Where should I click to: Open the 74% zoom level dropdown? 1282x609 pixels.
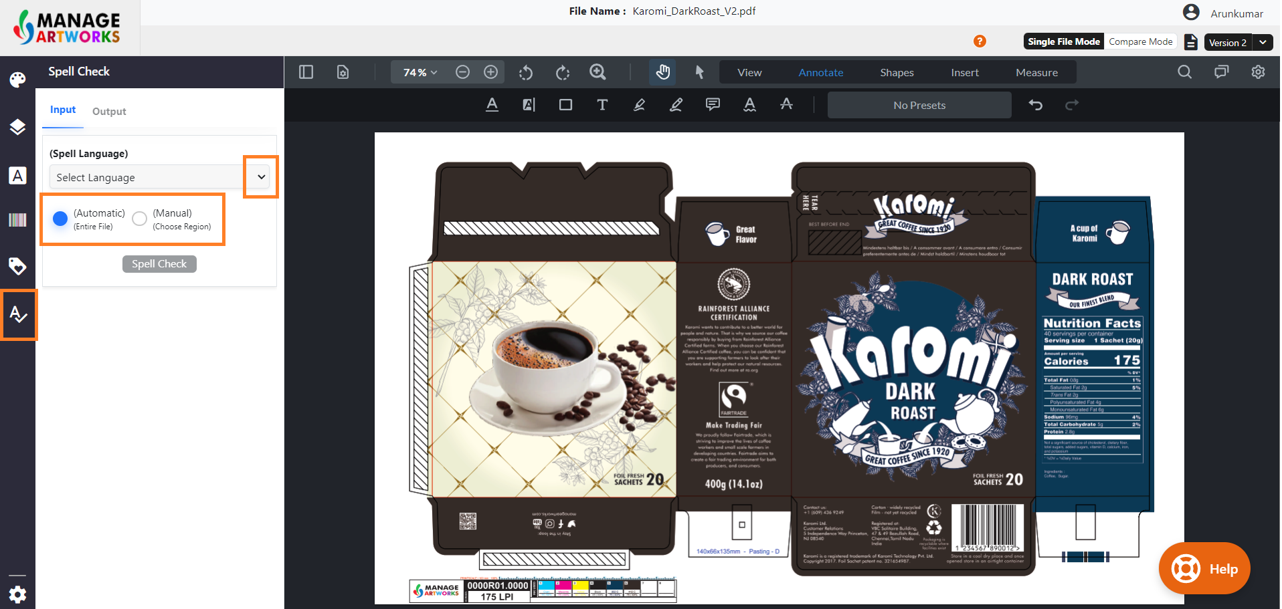[x=420, y=72]
